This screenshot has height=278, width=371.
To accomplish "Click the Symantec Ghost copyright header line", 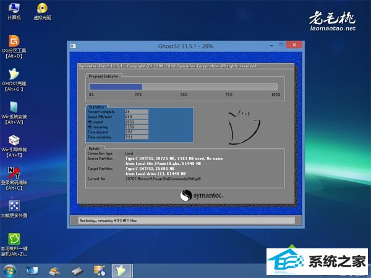I will tap(168, 66).
